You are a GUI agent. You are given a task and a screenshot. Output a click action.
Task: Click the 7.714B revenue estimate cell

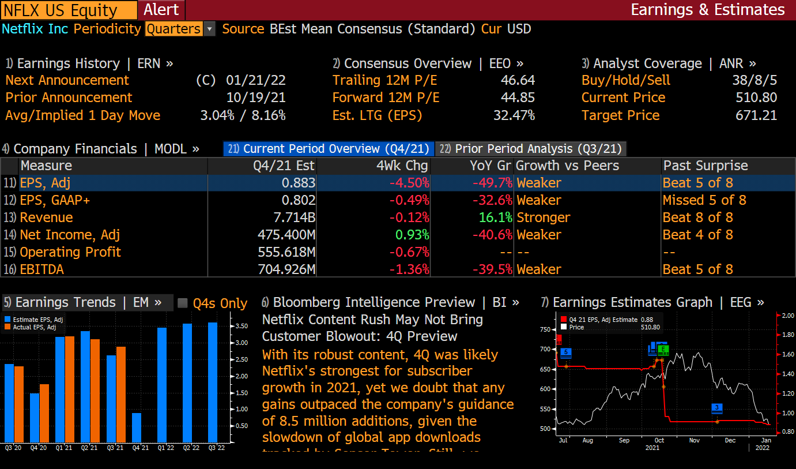click(295, 217)
